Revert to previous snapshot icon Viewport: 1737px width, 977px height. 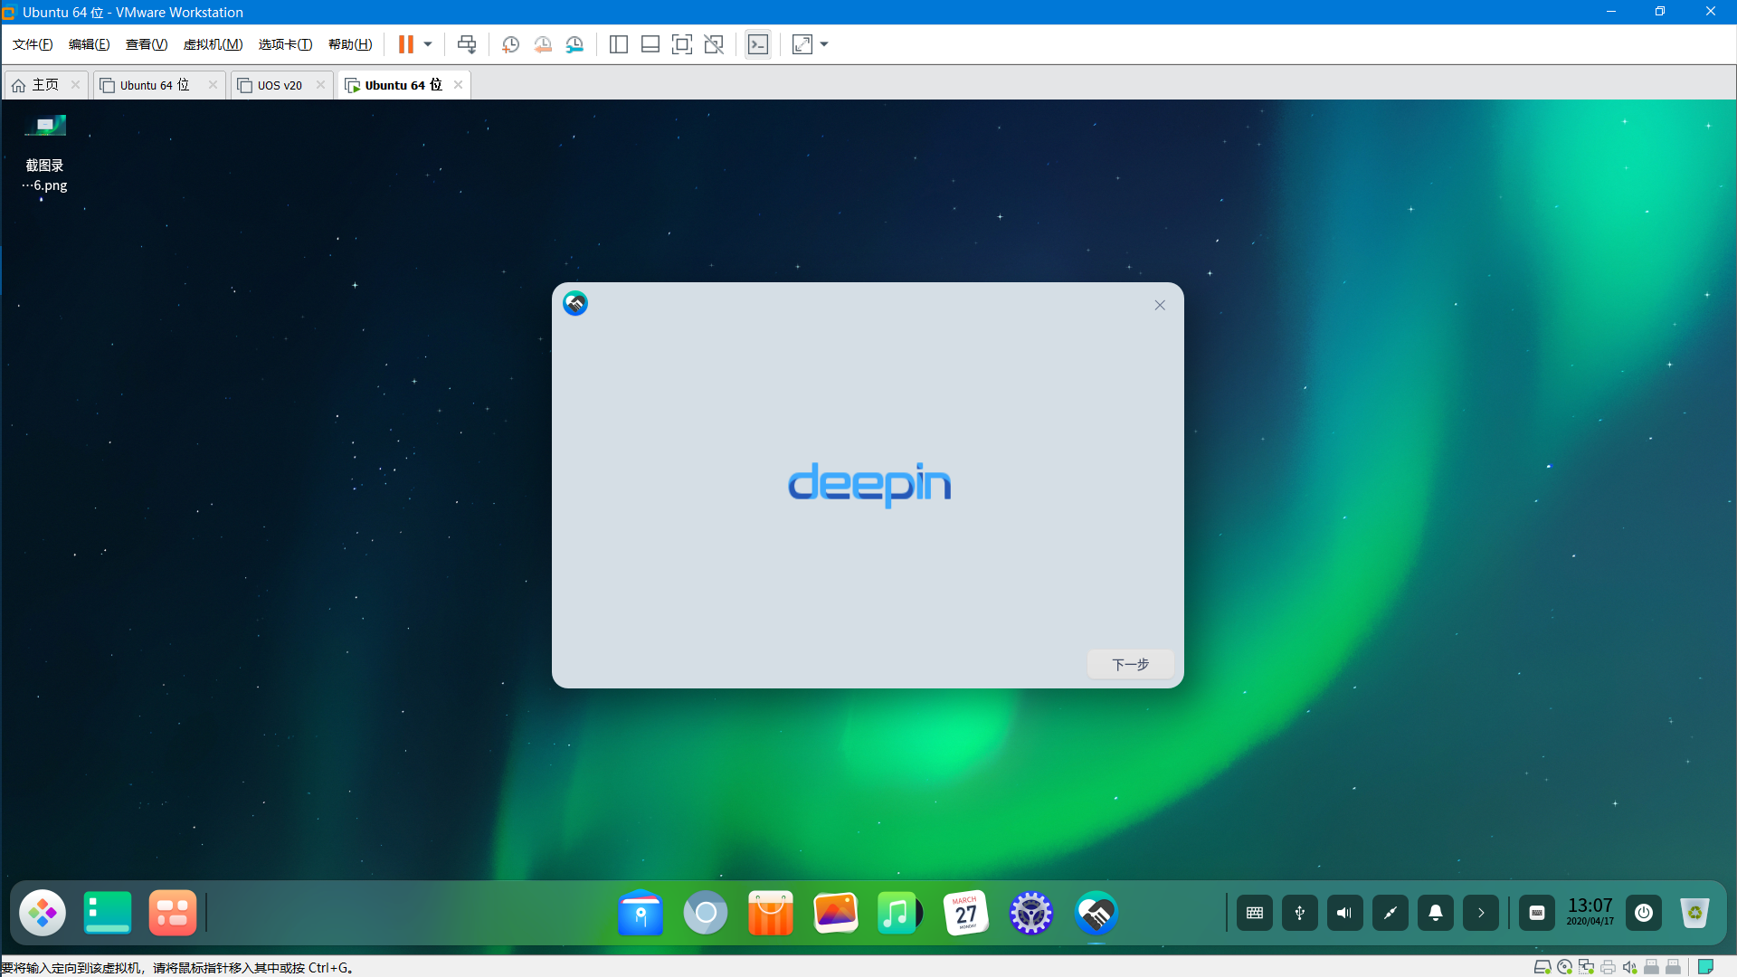pos(543,44)
